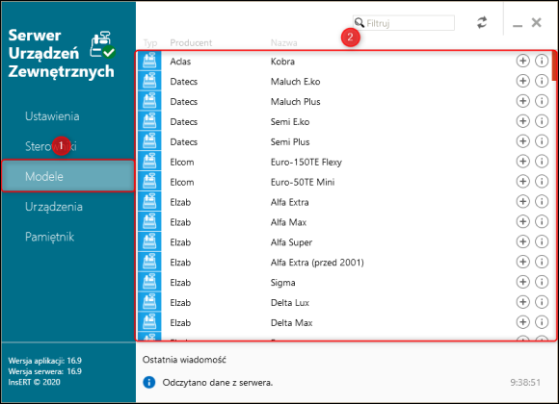Click the cash register icon for Adas Kobra
The height and width of the screenshot is (404, 559).
click(149, 61)
